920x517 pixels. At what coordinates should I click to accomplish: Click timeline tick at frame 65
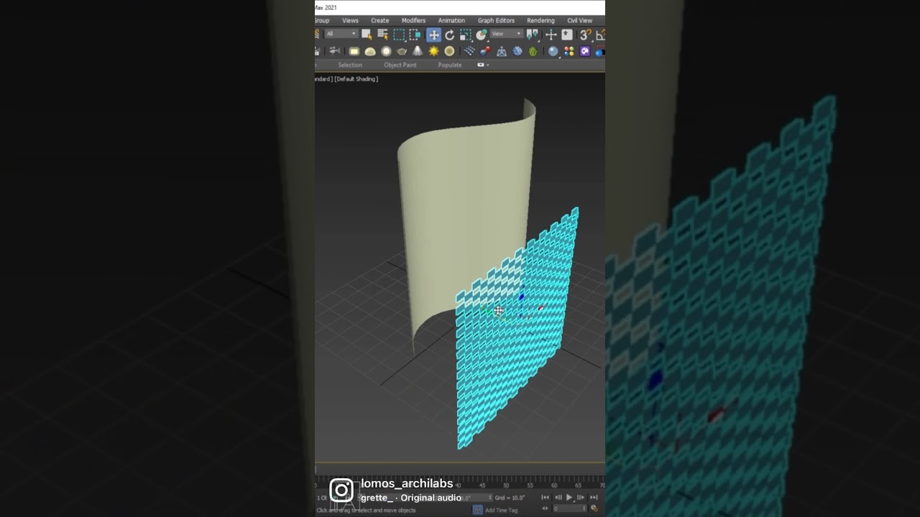[x=578, y=485]
